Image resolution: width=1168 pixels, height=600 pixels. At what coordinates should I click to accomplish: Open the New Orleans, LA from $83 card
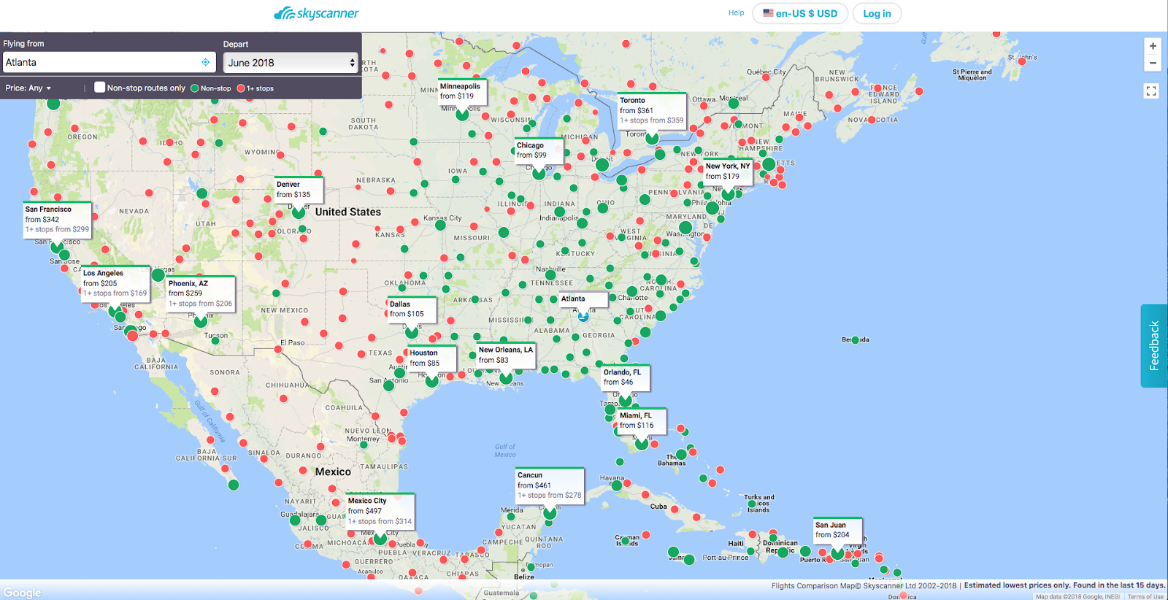tap(506, 355)
